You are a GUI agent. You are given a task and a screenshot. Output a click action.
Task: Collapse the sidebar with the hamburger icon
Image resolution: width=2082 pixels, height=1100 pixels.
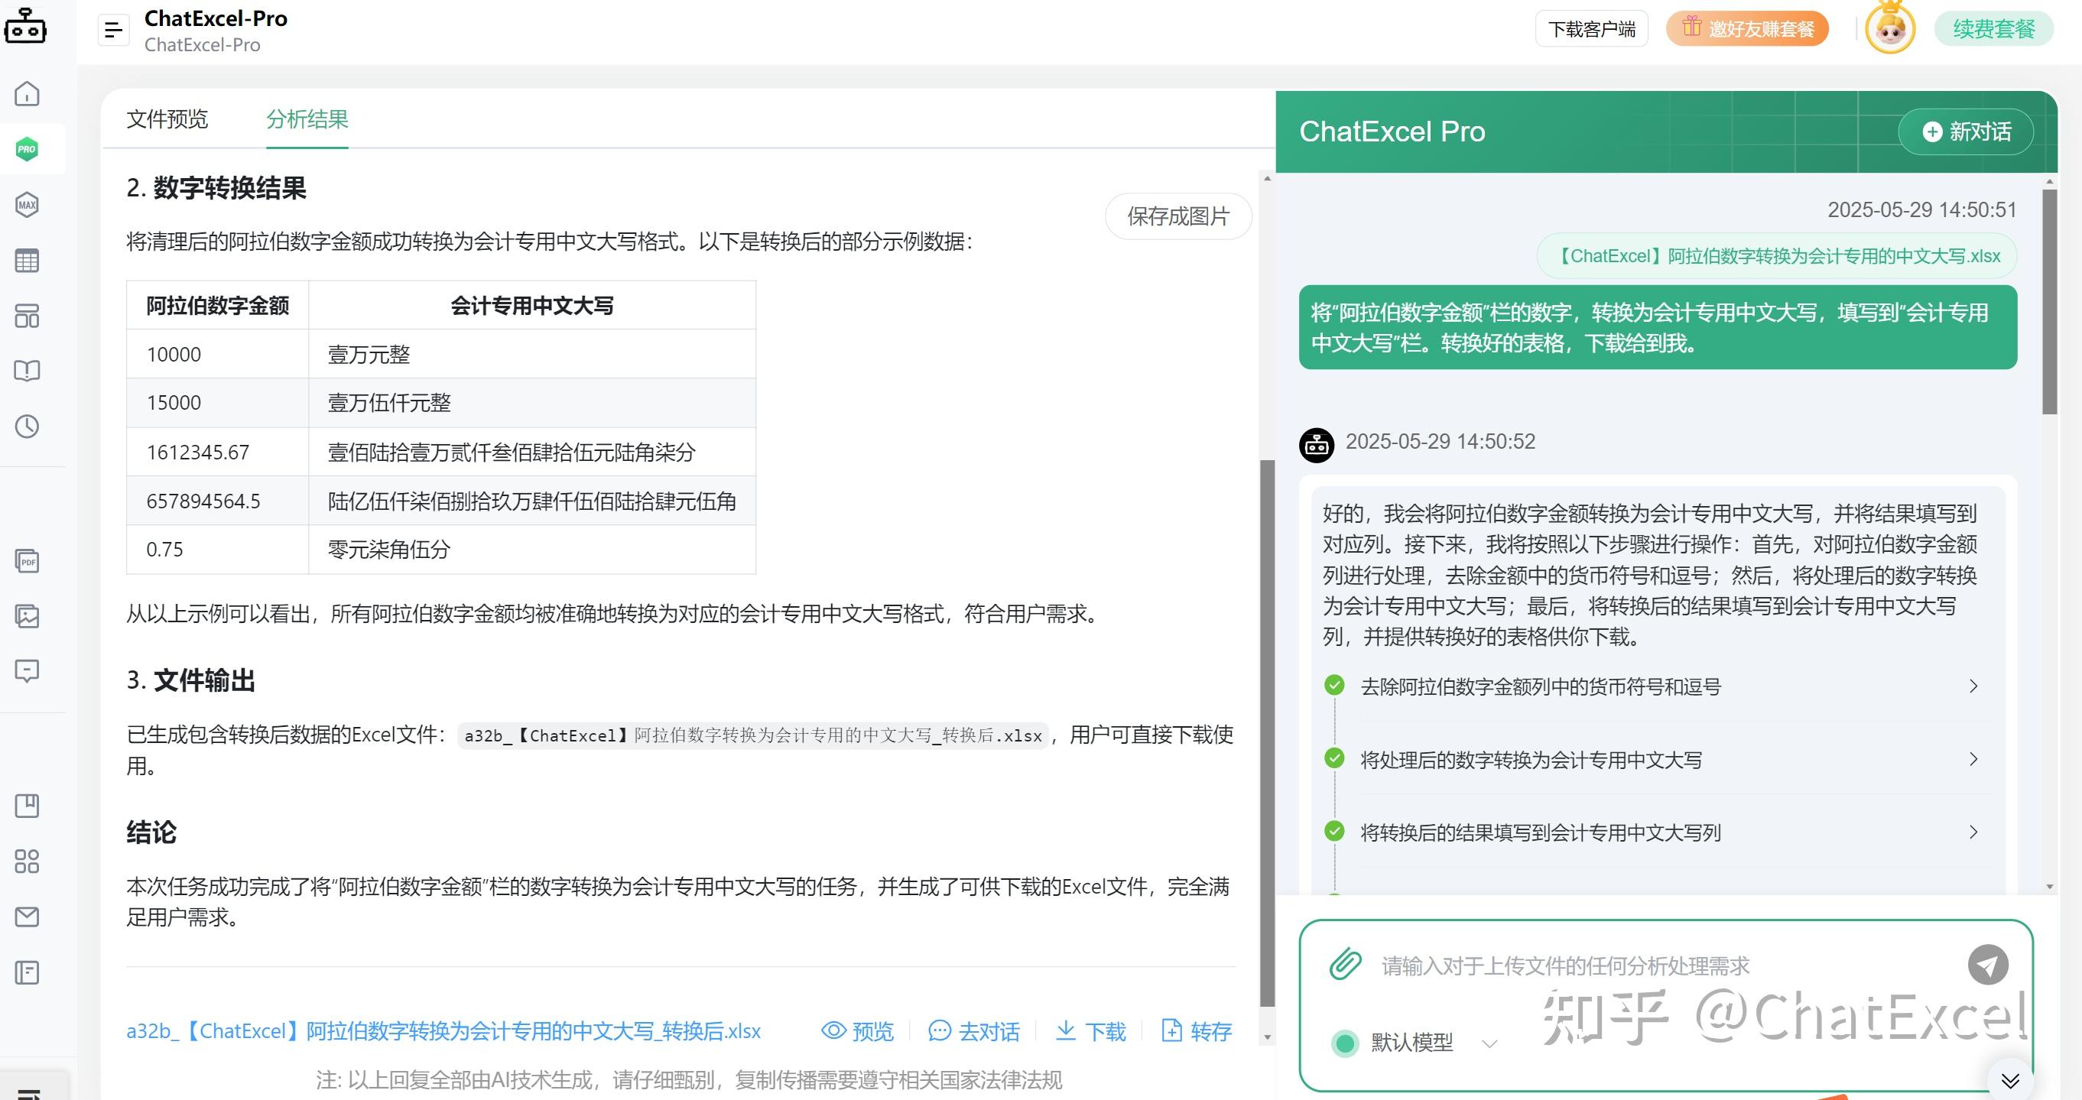tap(113, 29)
